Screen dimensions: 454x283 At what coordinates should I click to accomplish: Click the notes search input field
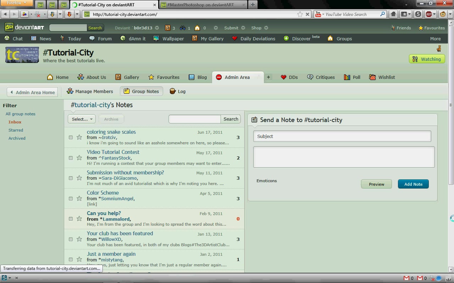tap(195, 119)
